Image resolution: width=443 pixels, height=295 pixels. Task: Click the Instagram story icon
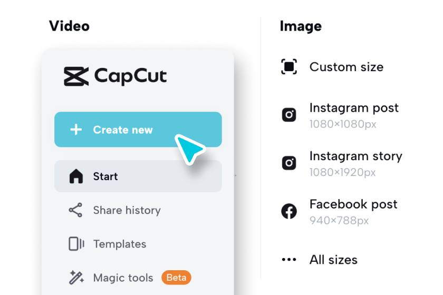tap(288, 163)
